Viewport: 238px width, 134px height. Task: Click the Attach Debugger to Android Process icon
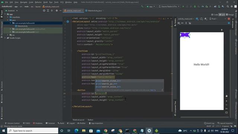(x=207, y=7)
